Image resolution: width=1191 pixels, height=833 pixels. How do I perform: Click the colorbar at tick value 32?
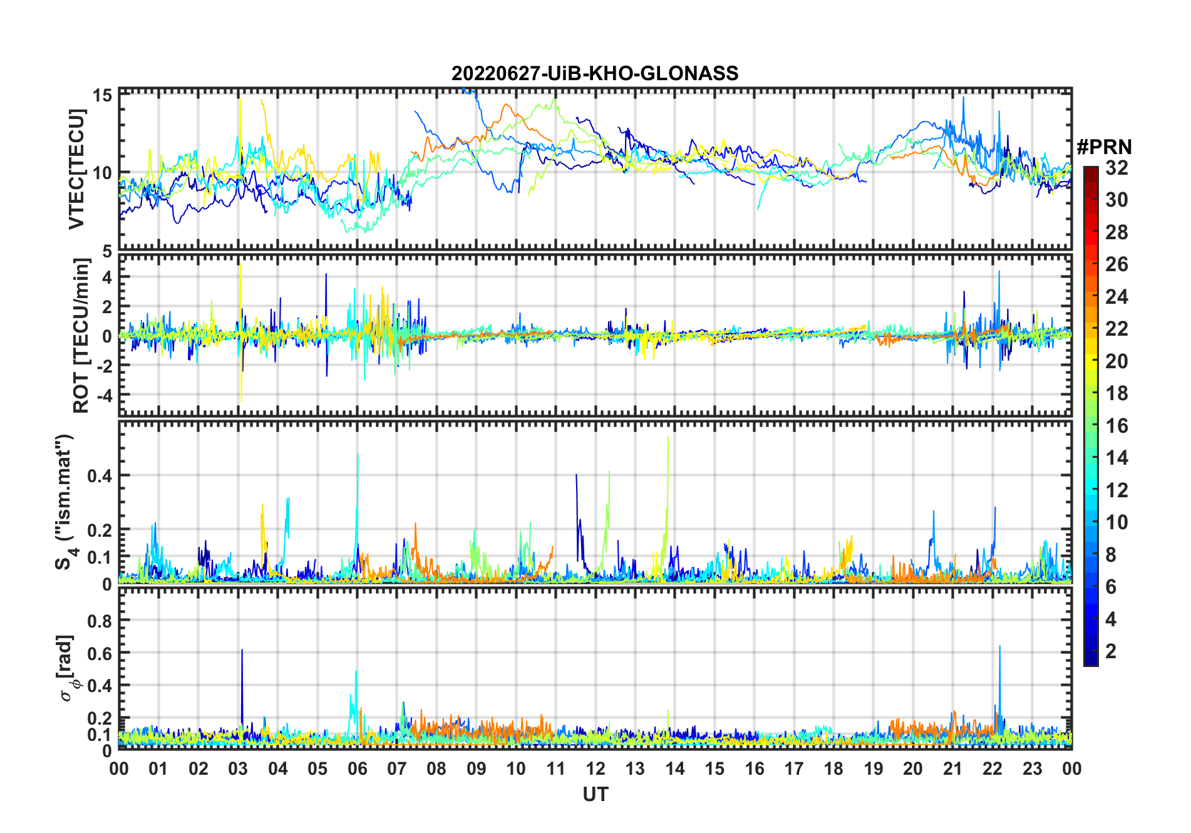coord(1091,168)
